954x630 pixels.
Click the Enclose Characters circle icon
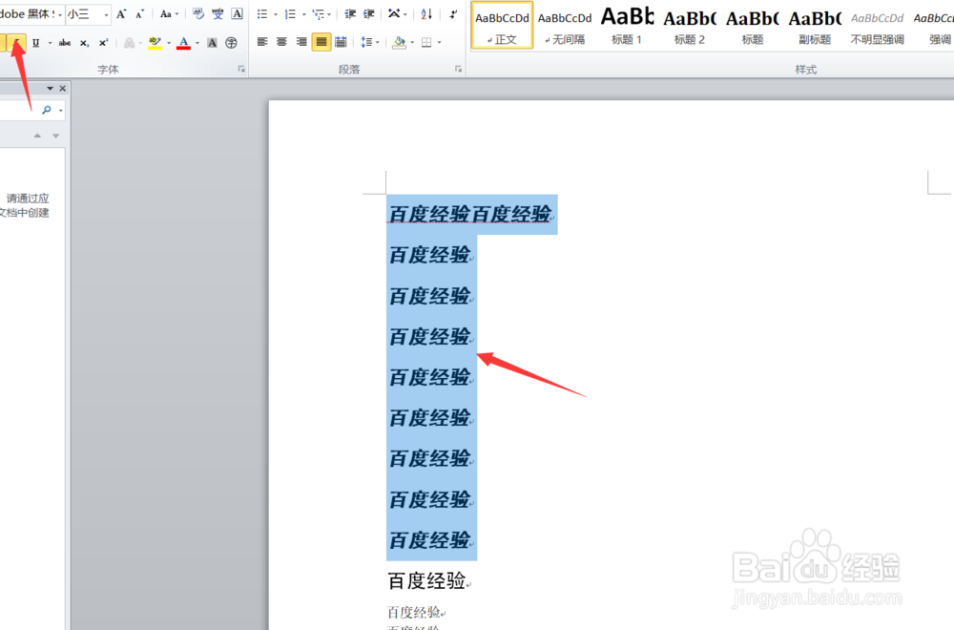pos(231,43)
